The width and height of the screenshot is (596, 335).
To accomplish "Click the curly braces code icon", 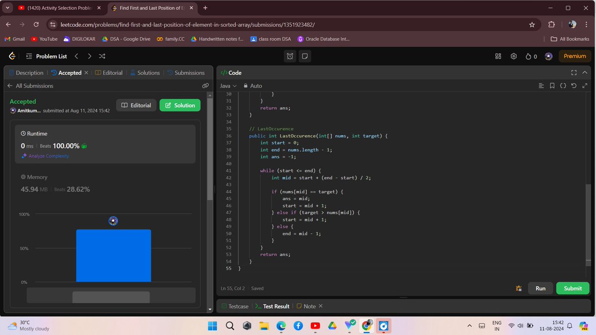I will point(563,86).
